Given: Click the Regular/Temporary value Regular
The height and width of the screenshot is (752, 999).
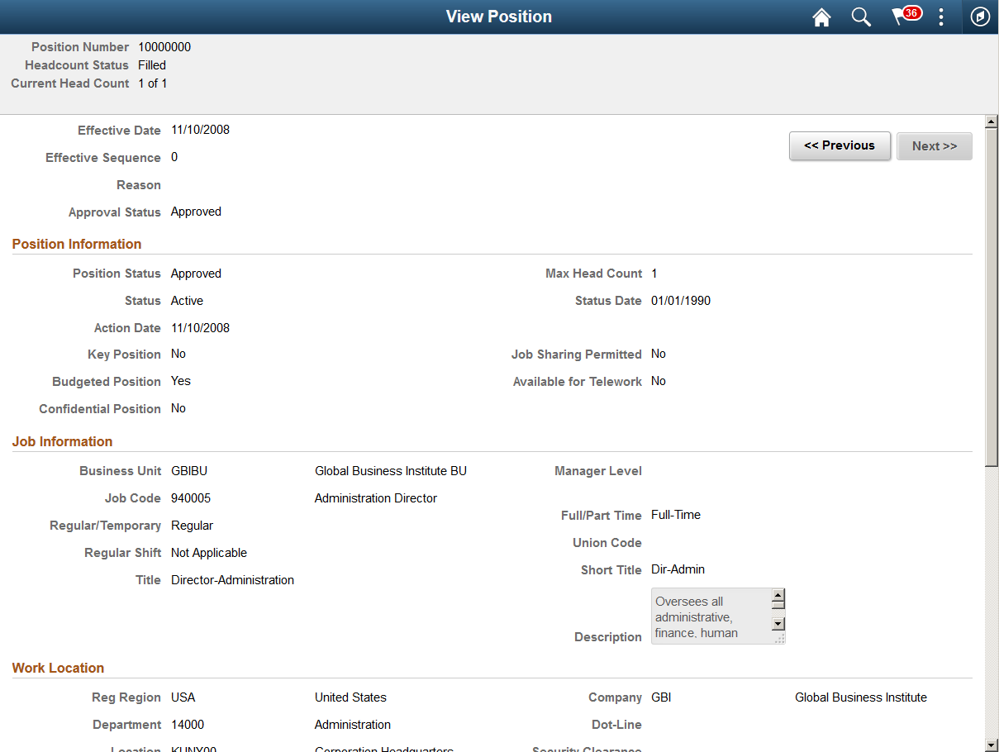Looking at the screenshot, I should pos(192,526).
